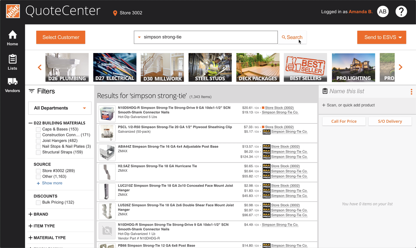The height and width of the screenshot is (248, 416).
Task: Click Store 3002 location pin
Action: (115, 13)
